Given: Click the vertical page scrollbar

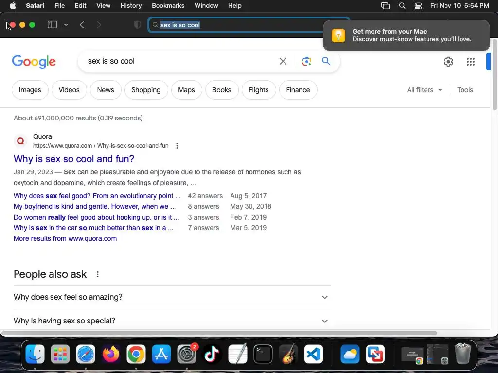Looking at the screenshot, I should [x=495, y=74].
